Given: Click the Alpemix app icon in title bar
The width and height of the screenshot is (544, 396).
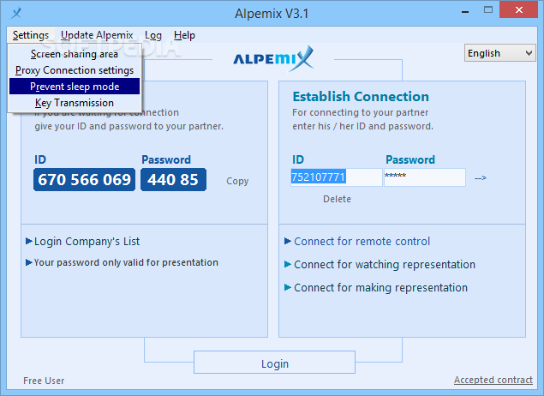Looking at the screenshot, I should (x=16, y=13).
